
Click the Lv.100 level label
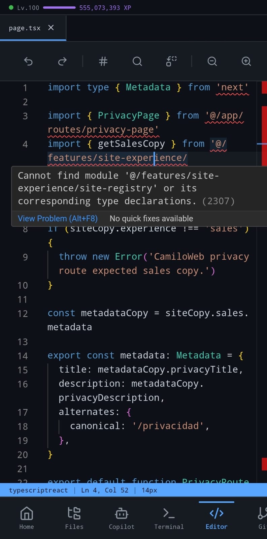click(28, 7)
